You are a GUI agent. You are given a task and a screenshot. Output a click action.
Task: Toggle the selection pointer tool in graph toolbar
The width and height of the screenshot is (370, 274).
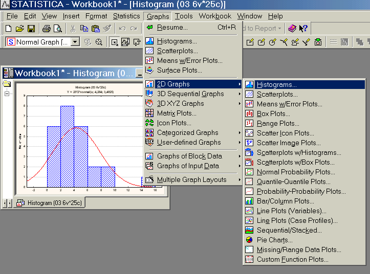coord(115,42)
